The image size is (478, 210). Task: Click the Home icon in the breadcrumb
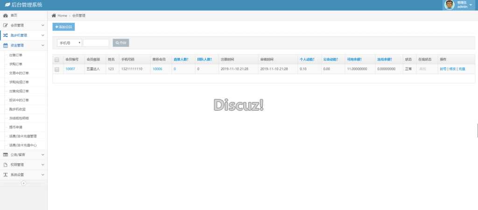[54, 16]
